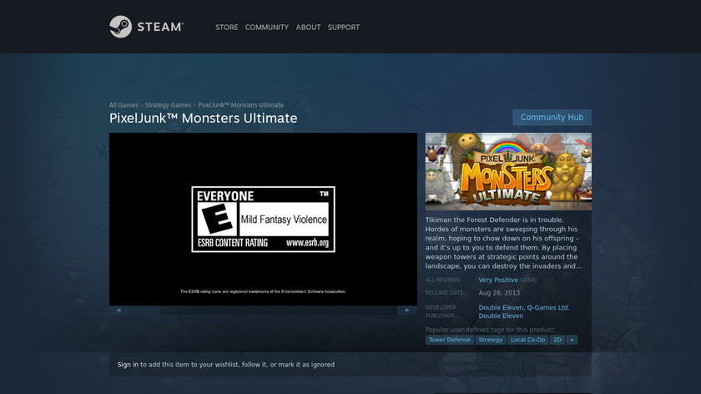
Task: Open the SUPPORT page link
Action: pos(343,28)
